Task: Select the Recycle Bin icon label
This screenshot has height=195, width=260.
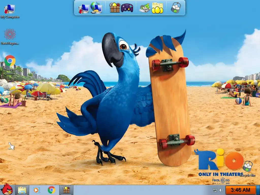Action: click(248, 175)
